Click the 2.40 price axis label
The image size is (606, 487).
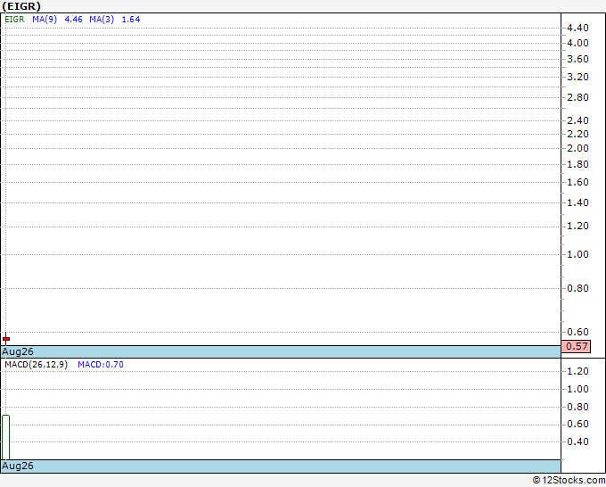pos(577,120)
